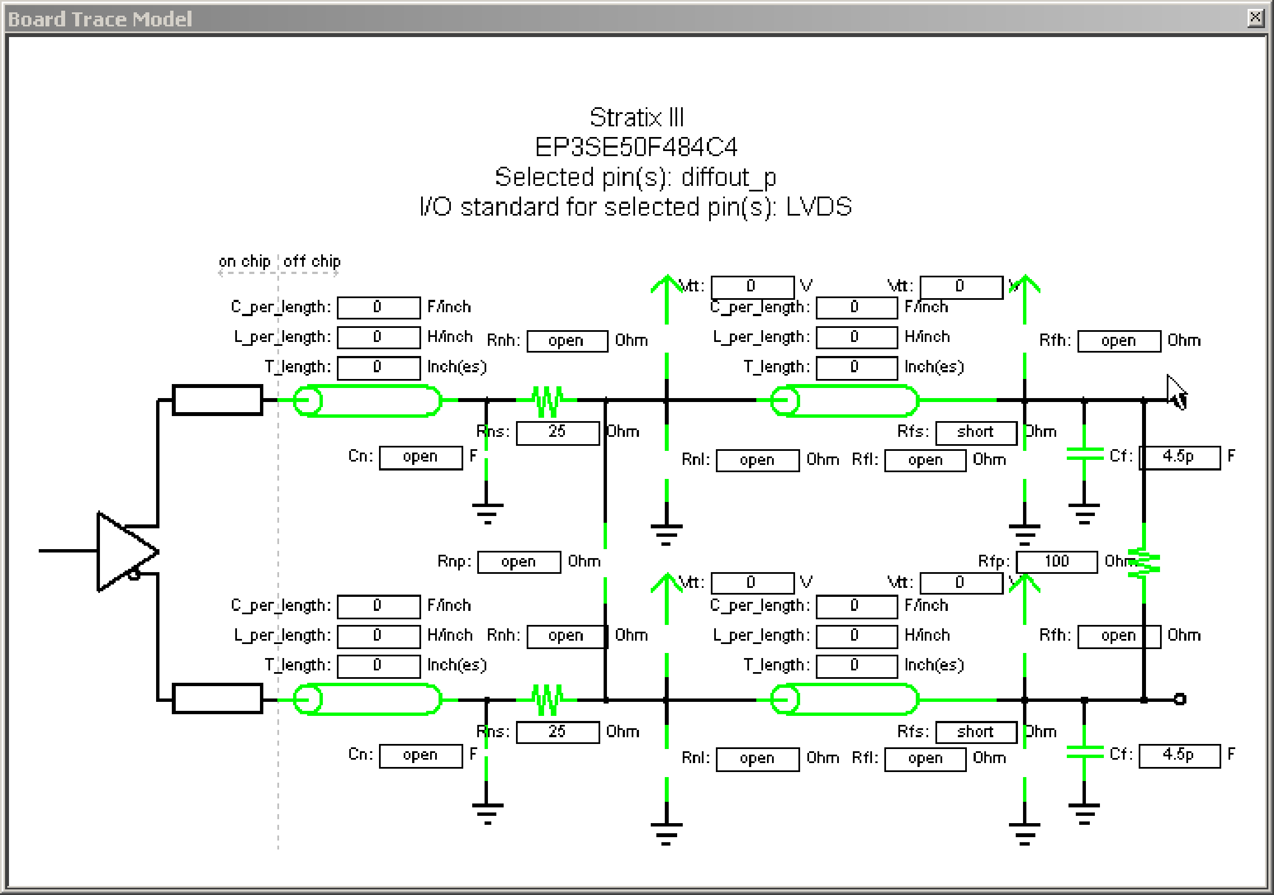Click the bottom far-end green transmission line symbol
The height and width of the screenshot is (895, 1274).
click(x=845, y=700)
